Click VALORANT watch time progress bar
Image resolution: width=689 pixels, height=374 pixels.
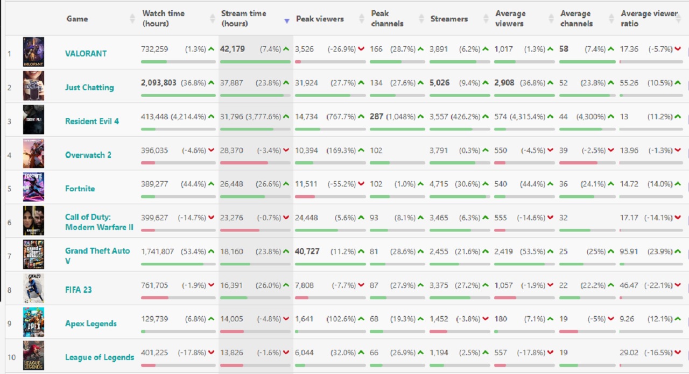[x=178, y=62]
